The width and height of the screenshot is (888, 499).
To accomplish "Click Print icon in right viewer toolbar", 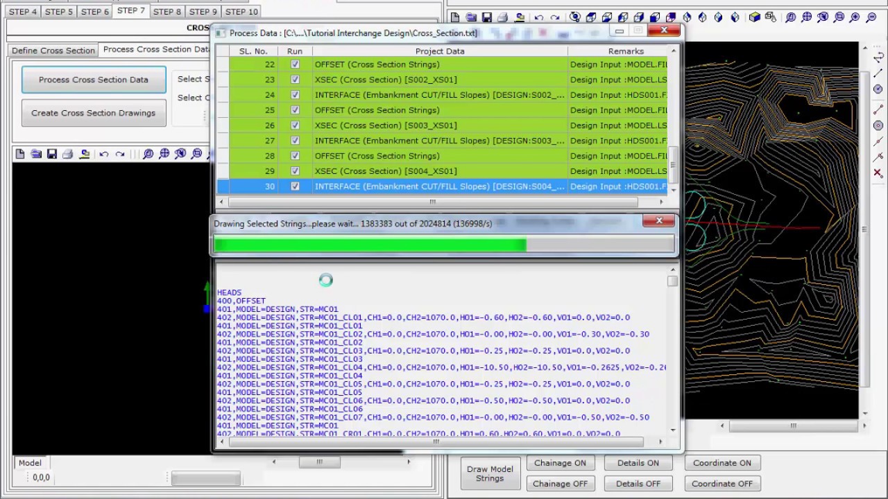I will point(502,17).
